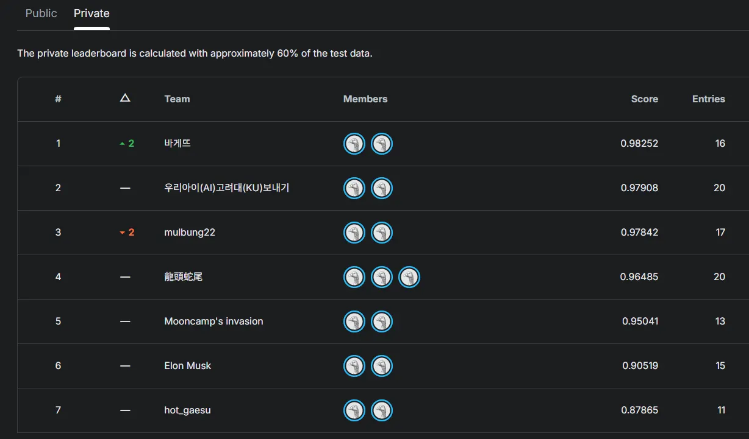The height and width of the screenshot is (439, 749).
Task: Open team mulbung22
Action: click(x=190, y=233)
